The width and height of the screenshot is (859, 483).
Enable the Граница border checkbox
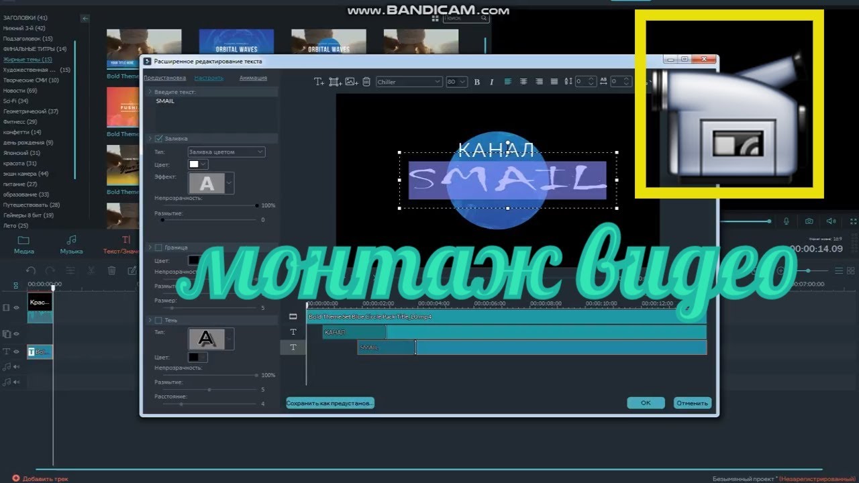(x=159, y=247)
